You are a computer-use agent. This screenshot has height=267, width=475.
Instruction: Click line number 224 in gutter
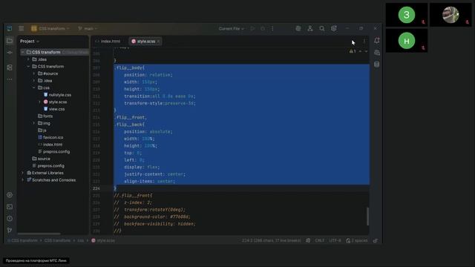tap(96, 188)
